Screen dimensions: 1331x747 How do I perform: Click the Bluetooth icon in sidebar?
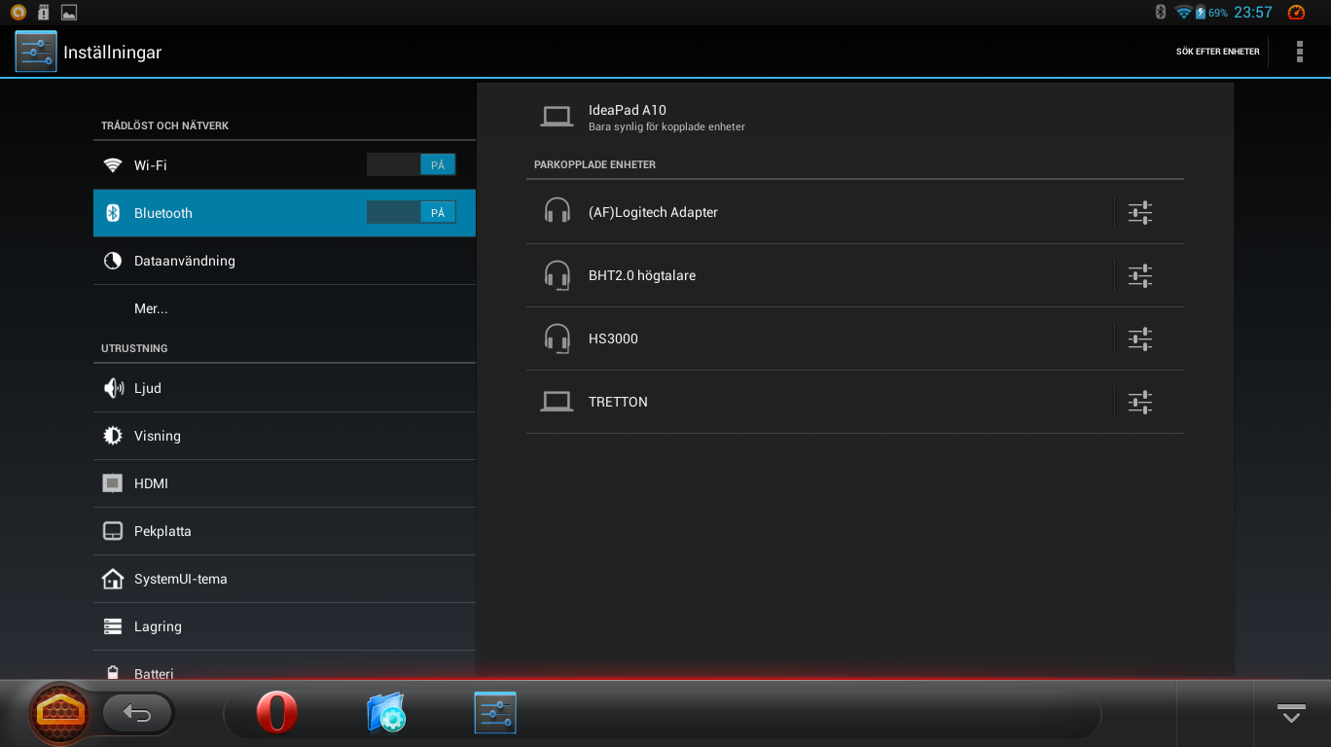pos(113,213)
